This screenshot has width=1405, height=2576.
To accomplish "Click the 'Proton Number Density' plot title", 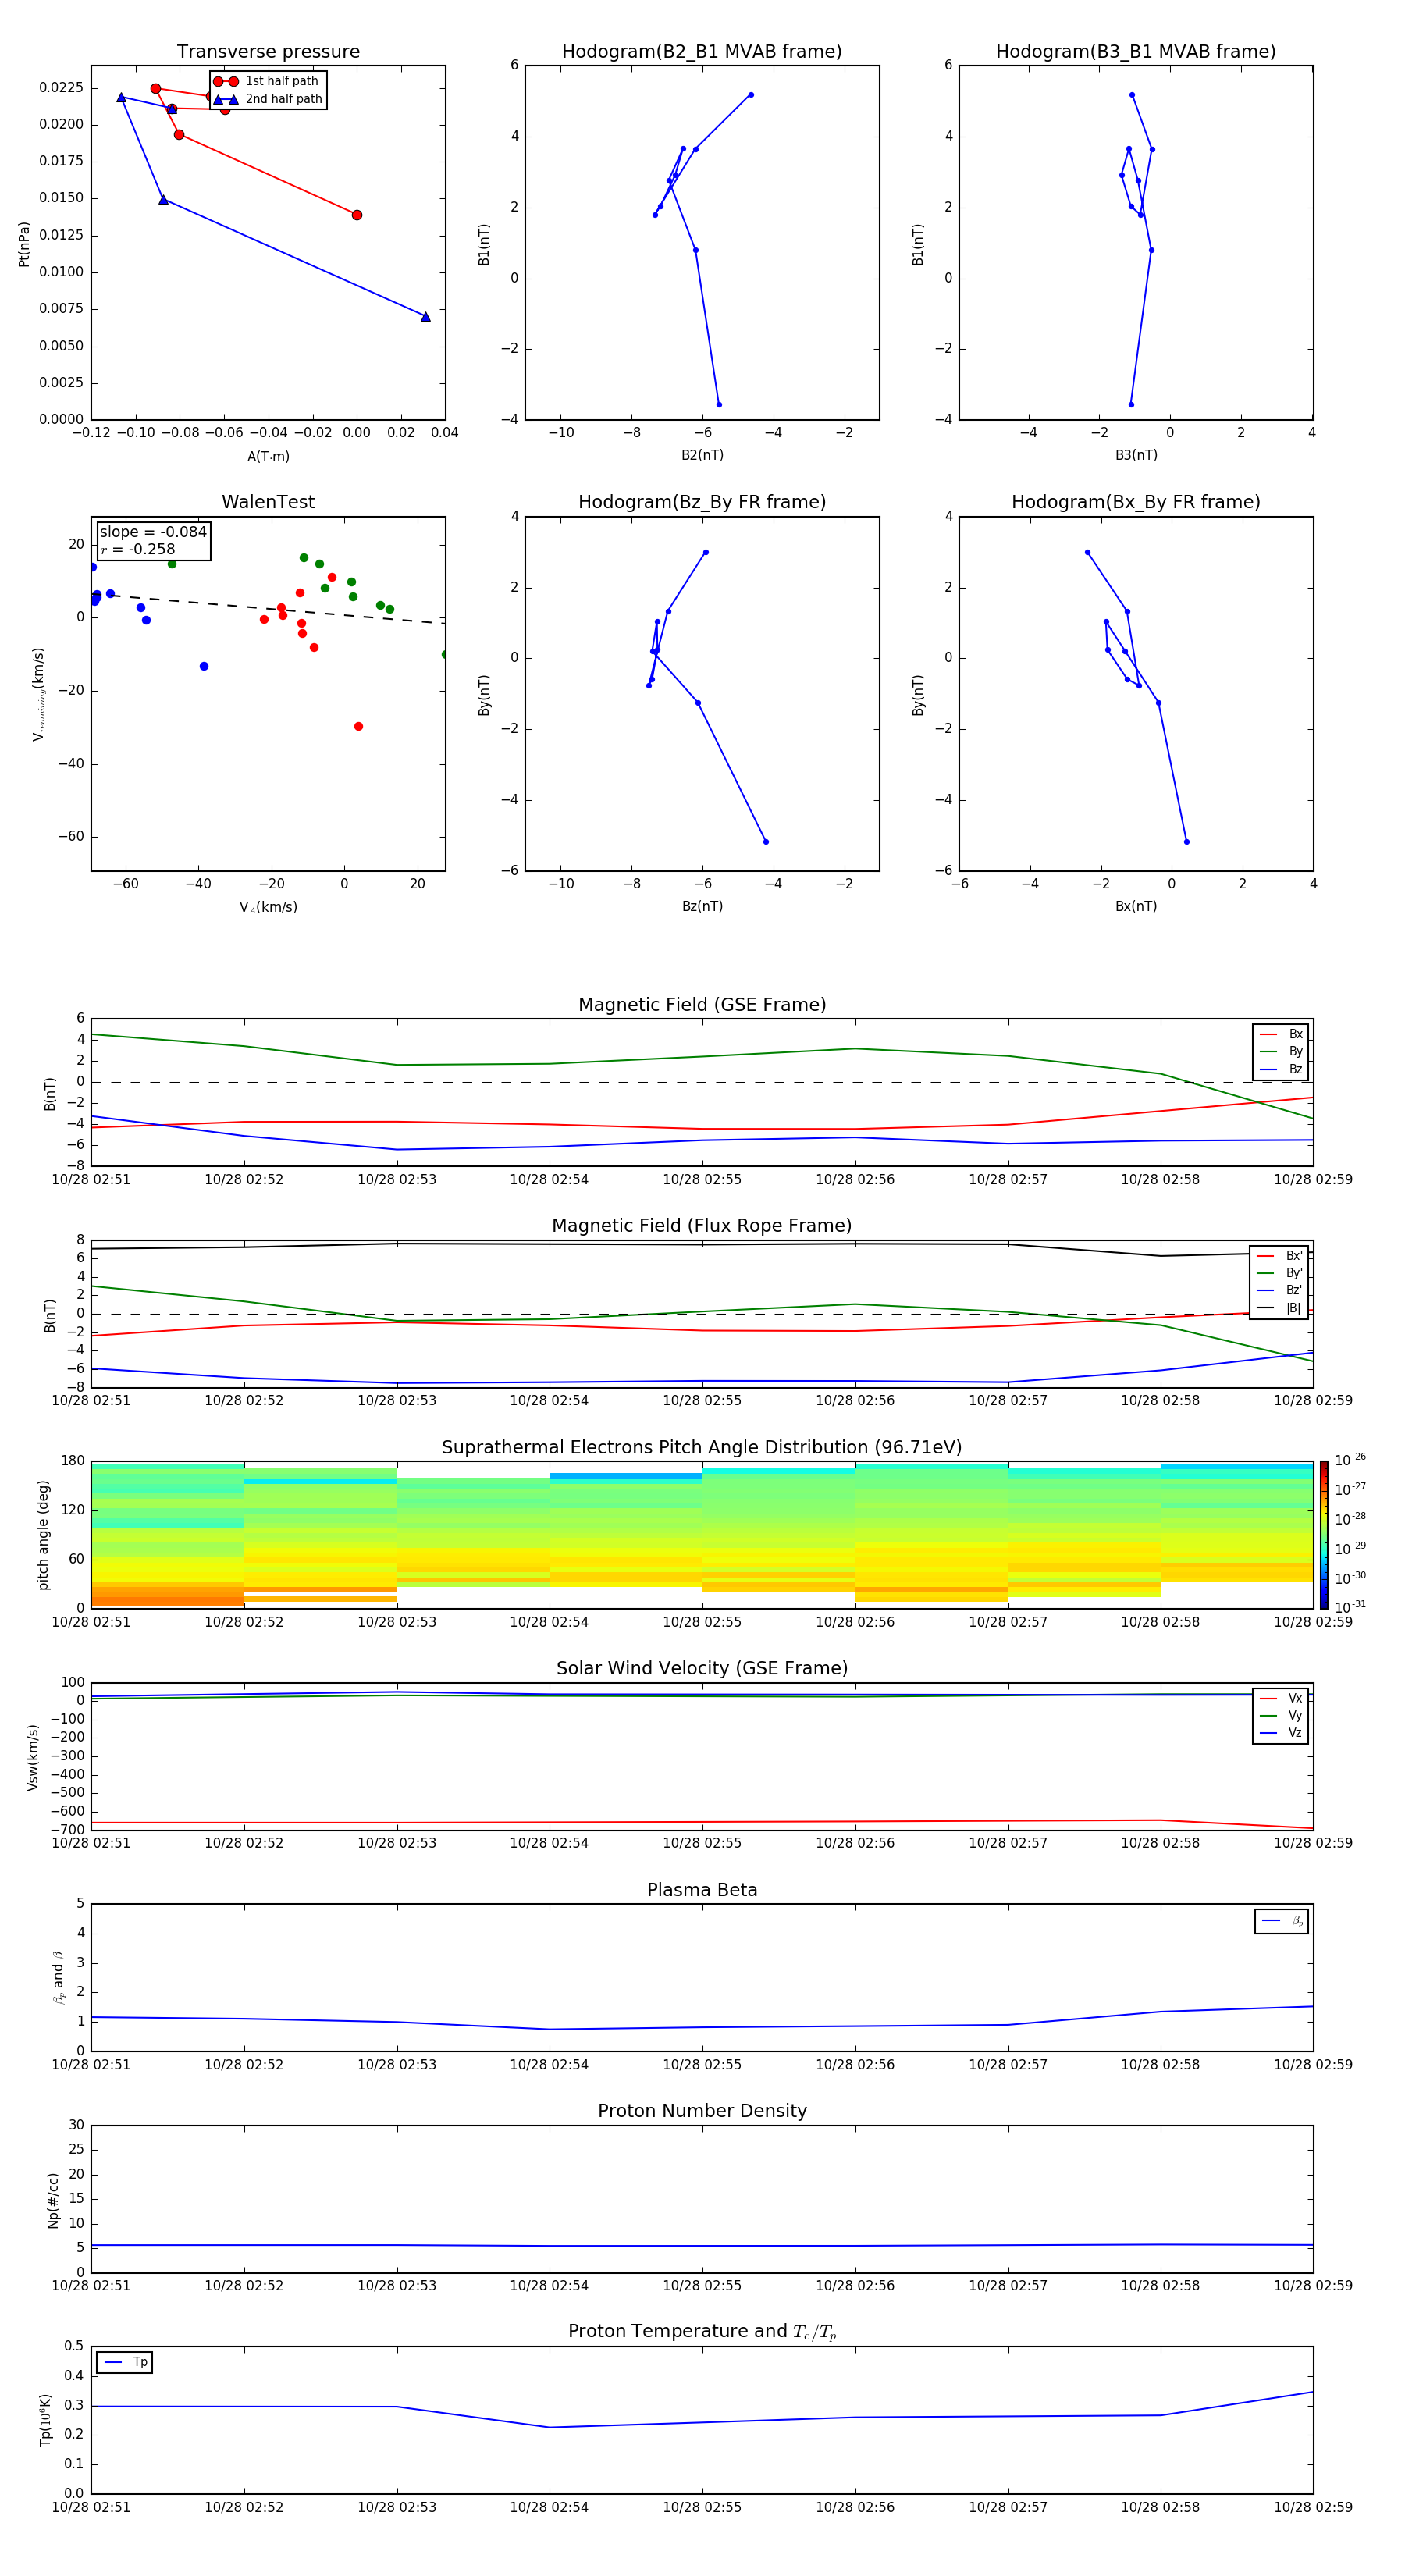I will point(702,2111).
